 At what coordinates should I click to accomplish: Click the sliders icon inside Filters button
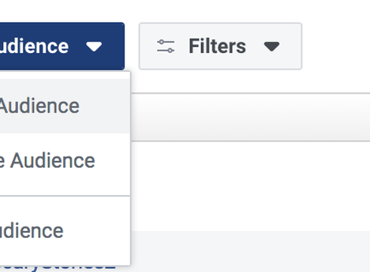tap(165, 46)
